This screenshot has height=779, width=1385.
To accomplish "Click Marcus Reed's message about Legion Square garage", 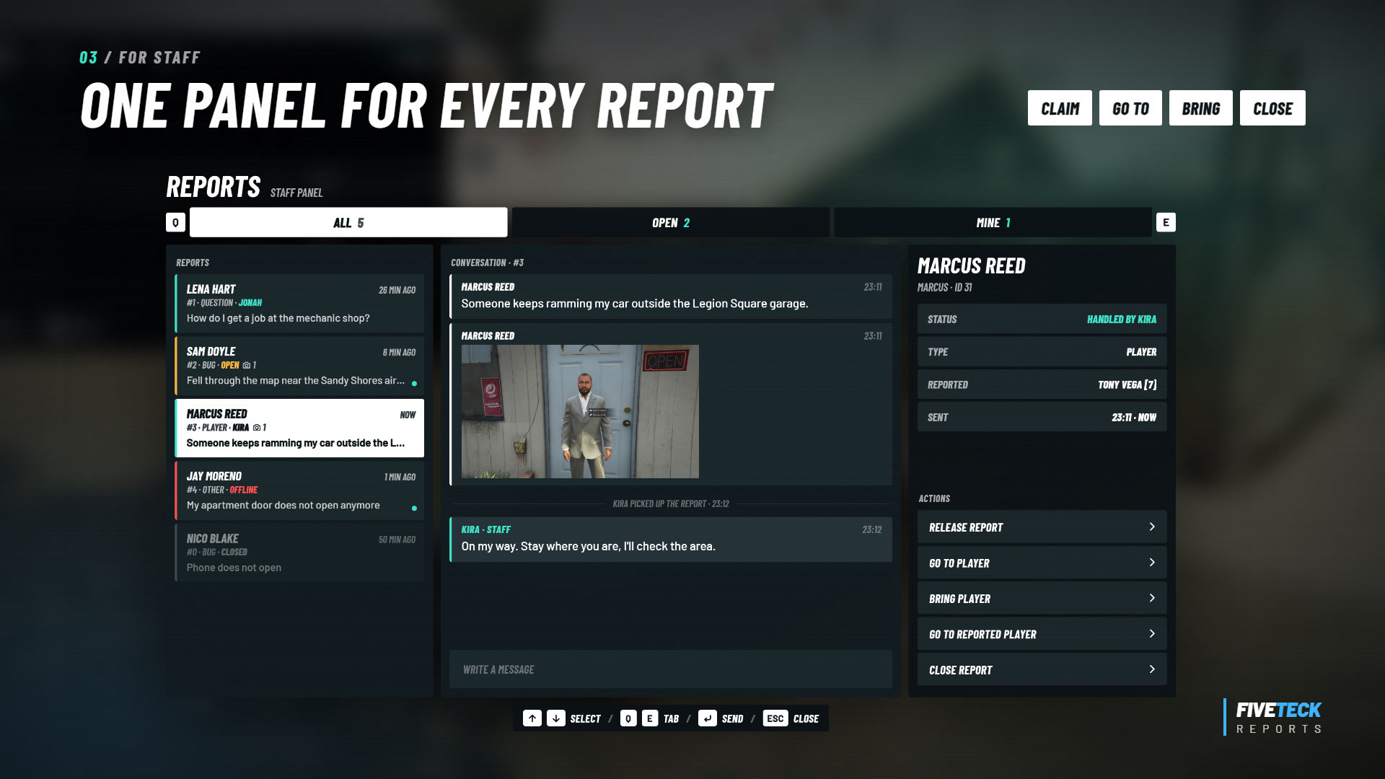I will click(x=671, y=296).
